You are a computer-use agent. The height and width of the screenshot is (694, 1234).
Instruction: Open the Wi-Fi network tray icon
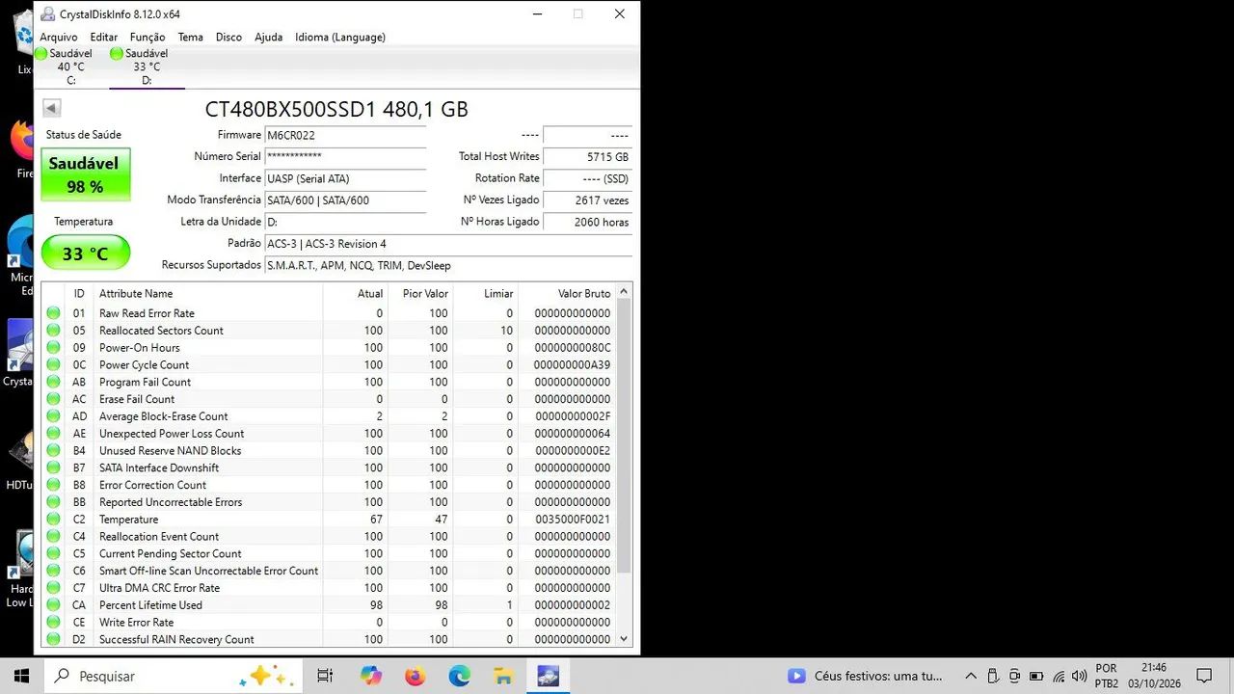(x=1059, y=676)
